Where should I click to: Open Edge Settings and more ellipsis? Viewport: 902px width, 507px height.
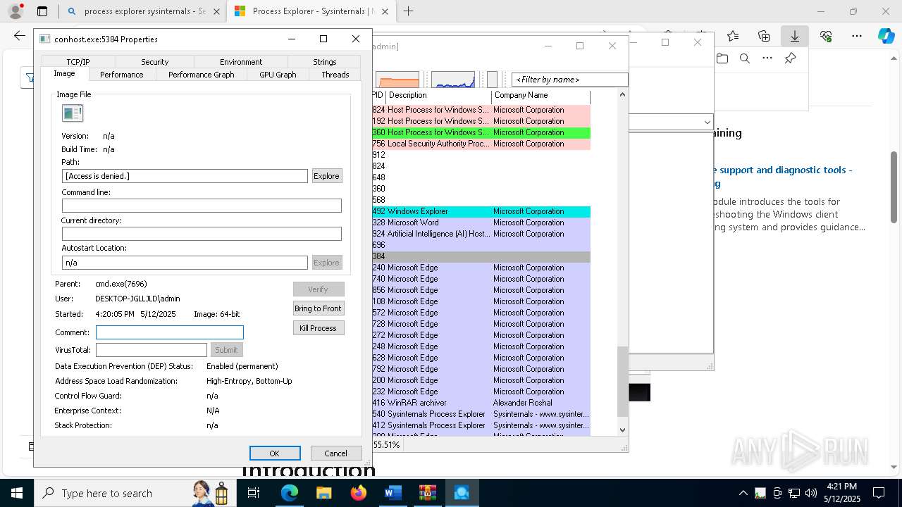(x=857, y=36)
